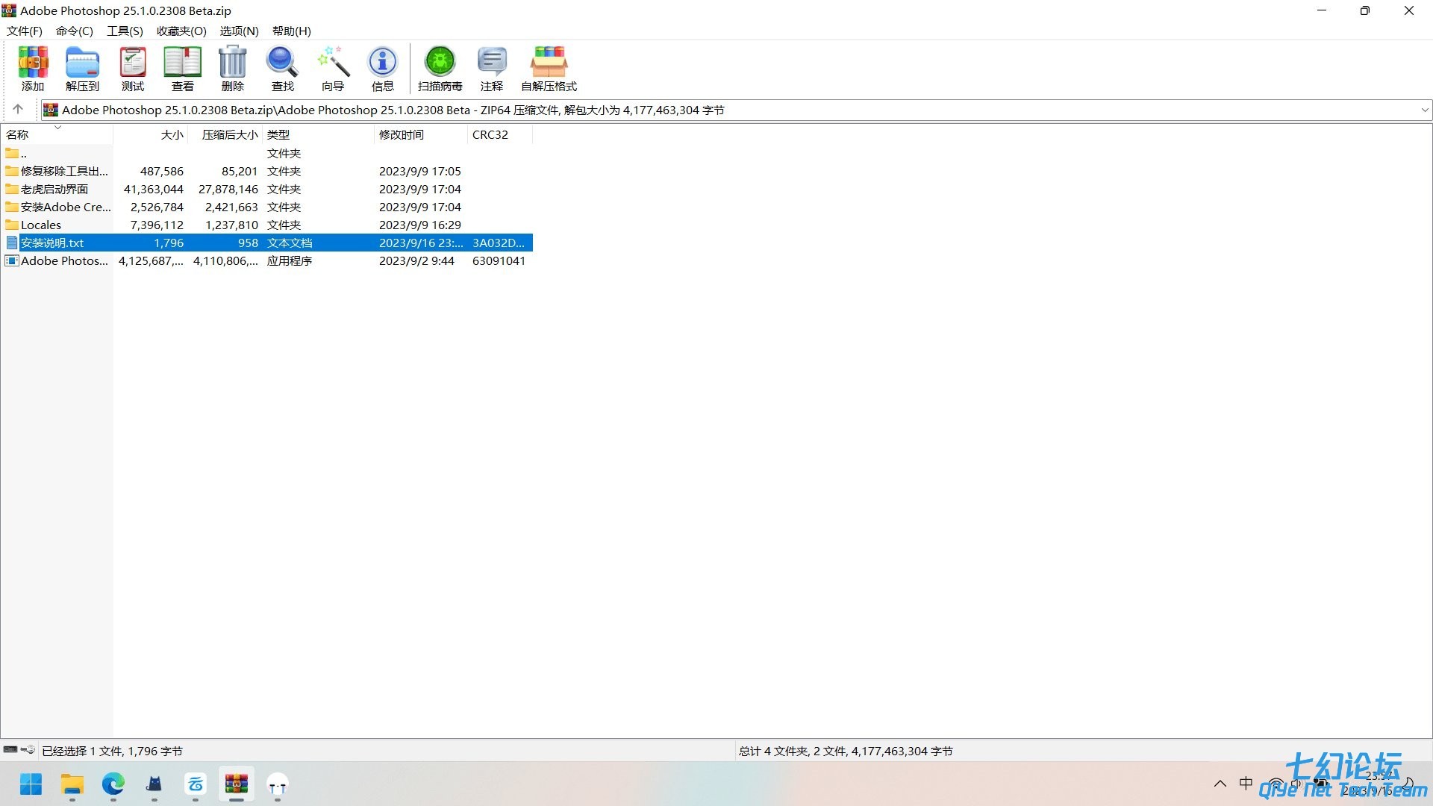
Task: Sort by CRC32 column header
Action: pyautogui.click(x=500, y=134)
